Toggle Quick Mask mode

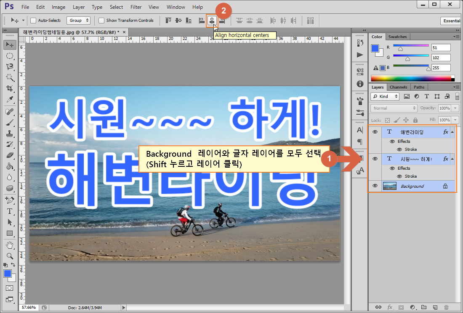[9, 288]
